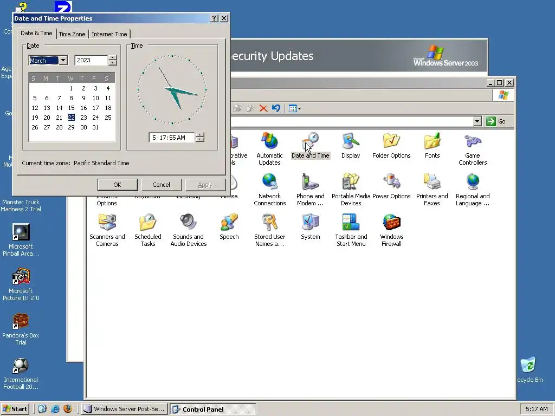Open Taskbar and Start Menu icon
555x416 pixels.
[x=351, y=230]
